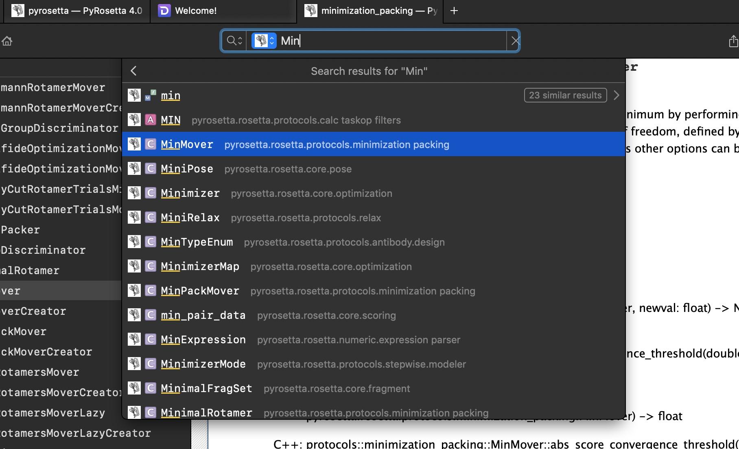Viewport: 739px width, 449px height.
Task: Click the home icon in the toolbar
Action: [7, 41]
